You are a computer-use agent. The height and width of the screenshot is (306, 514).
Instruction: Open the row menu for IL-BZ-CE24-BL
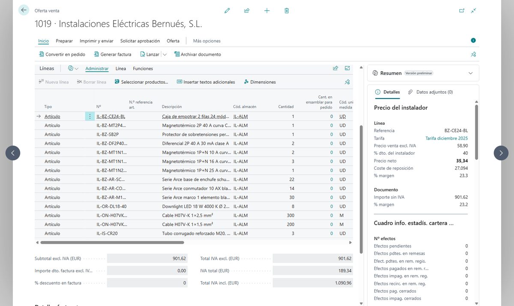pyautogui.click(x=90, y=116)
